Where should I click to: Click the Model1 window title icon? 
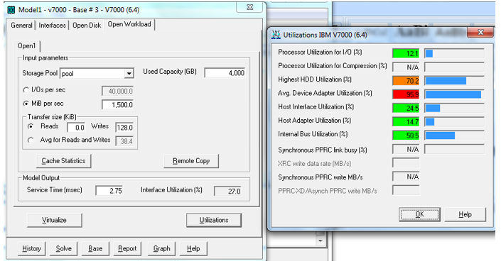[11, 10]
